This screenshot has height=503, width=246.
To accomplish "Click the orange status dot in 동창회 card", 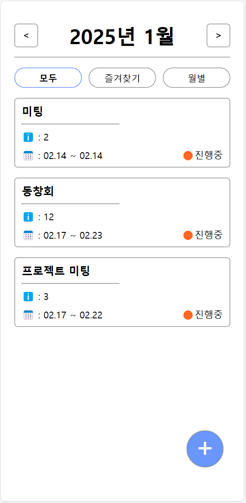I will click(x=188, y=235).
